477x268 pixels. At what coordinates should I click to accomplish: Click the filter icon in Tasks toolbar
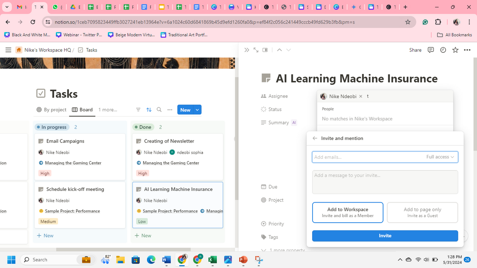point(138,110)
